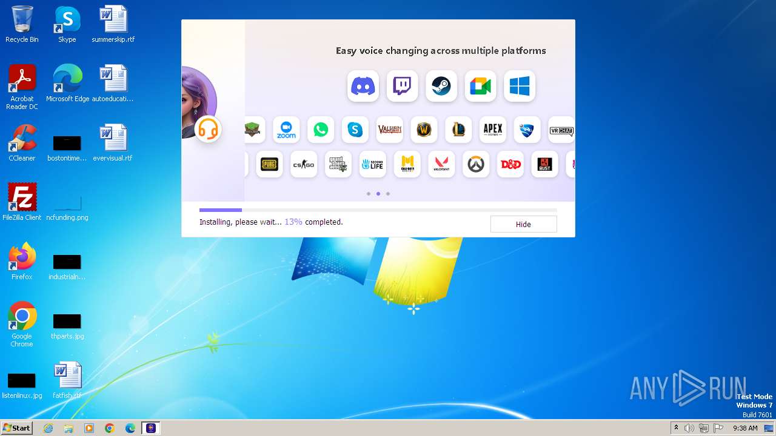Screen dimensions: 776x436
Task: Click the Grand Theft Auto icon
Action: click(338, 164)
